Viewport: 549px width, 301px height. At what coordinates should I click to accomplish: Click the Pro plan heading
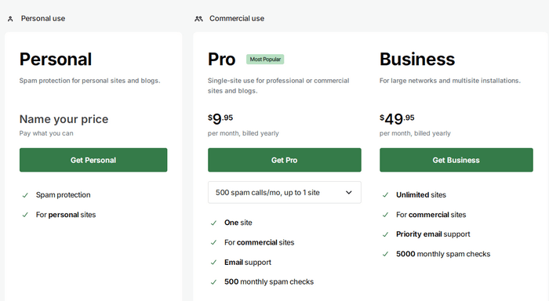[x=222, y=59]
